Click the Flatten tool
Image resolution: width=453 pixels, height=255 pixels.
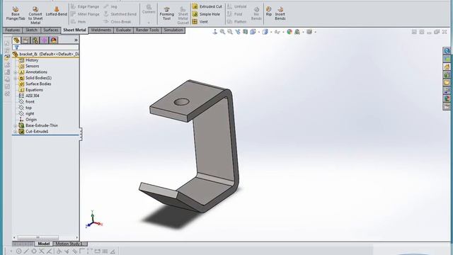237,22
